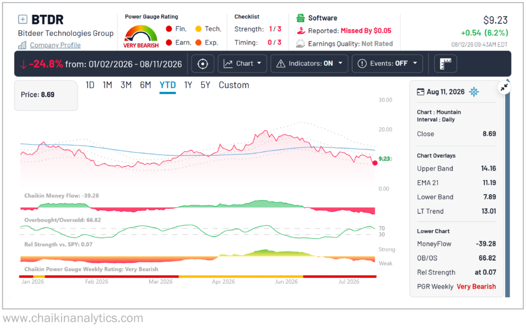Select the 1M time range tab
The image size is (526, 328).
pos(107,85)
